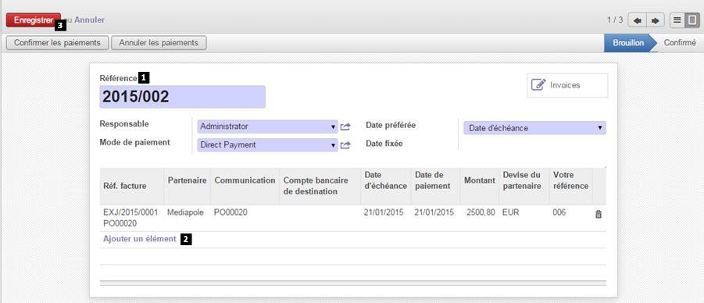Click Confirmer les paiements button
The width and height of the screenshot is (704, 303).
click(57, 43)
